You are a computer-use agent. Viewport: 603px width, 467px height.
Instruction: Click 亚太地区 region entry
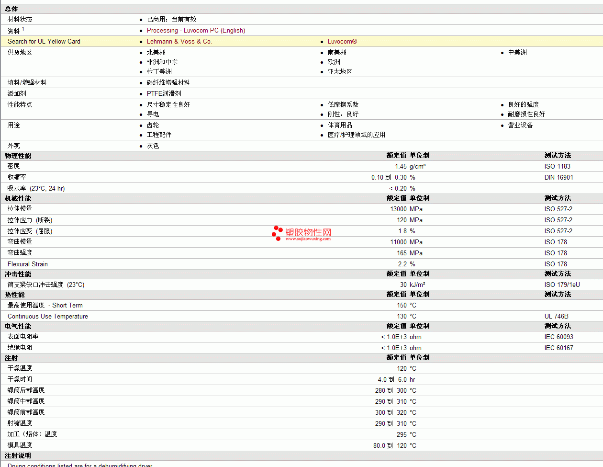pos(340,71)
